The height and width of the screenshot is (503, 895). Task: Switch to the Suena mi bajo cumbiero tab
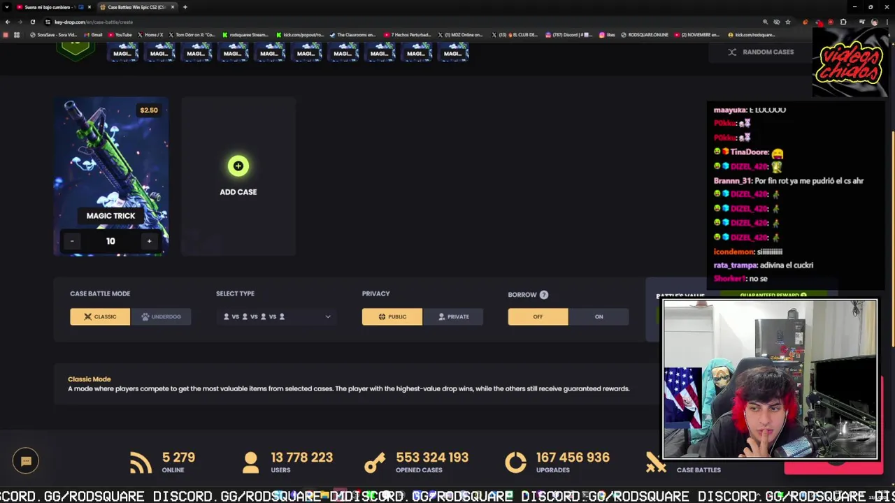tap(52, 7)
